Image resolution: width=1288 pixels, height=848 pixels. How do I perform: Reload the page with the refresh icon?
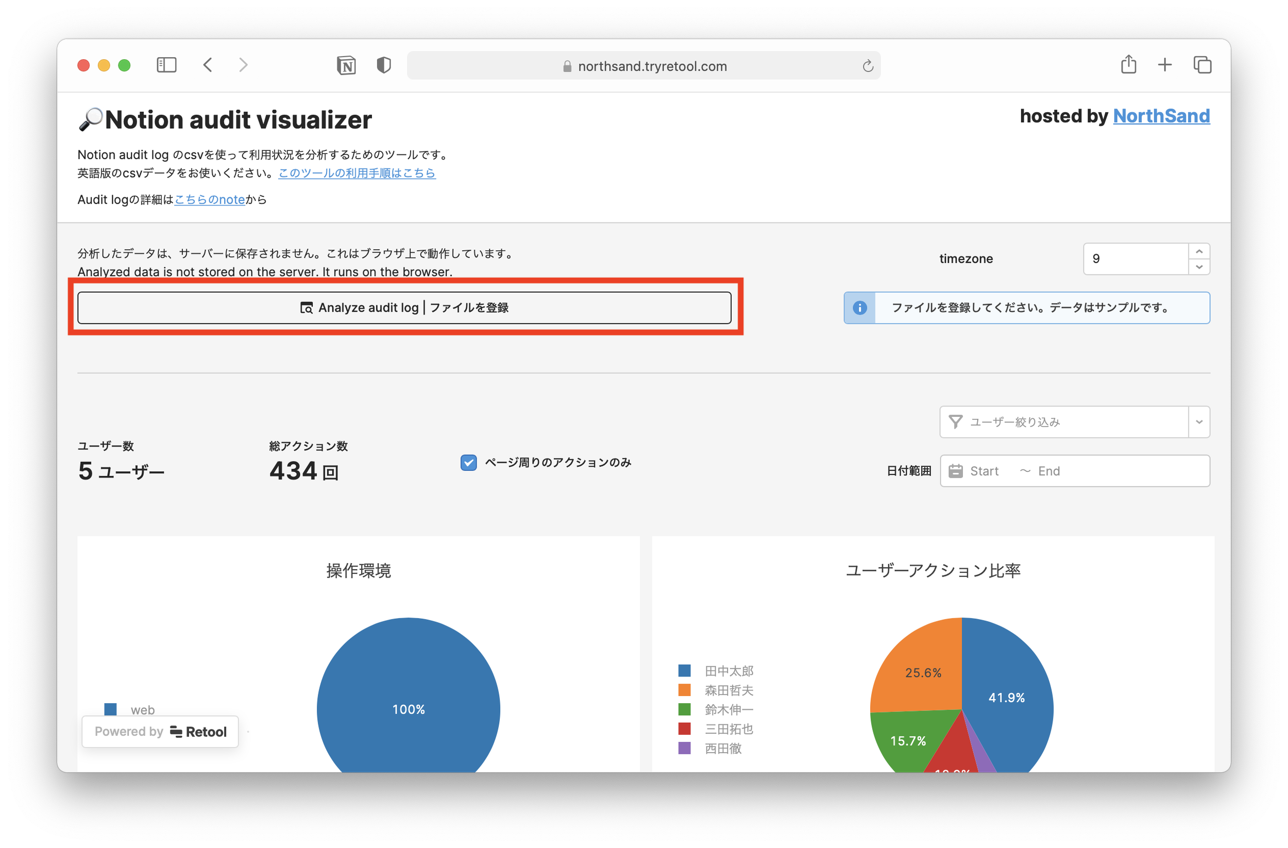click(x=869, y=65)
